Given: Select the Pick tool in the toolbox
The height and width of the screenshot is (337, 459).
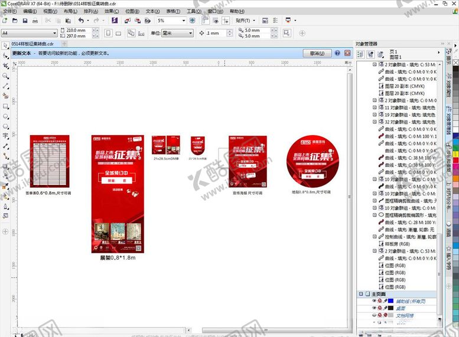Looking at the screenshot, I should tap(5, 46).
